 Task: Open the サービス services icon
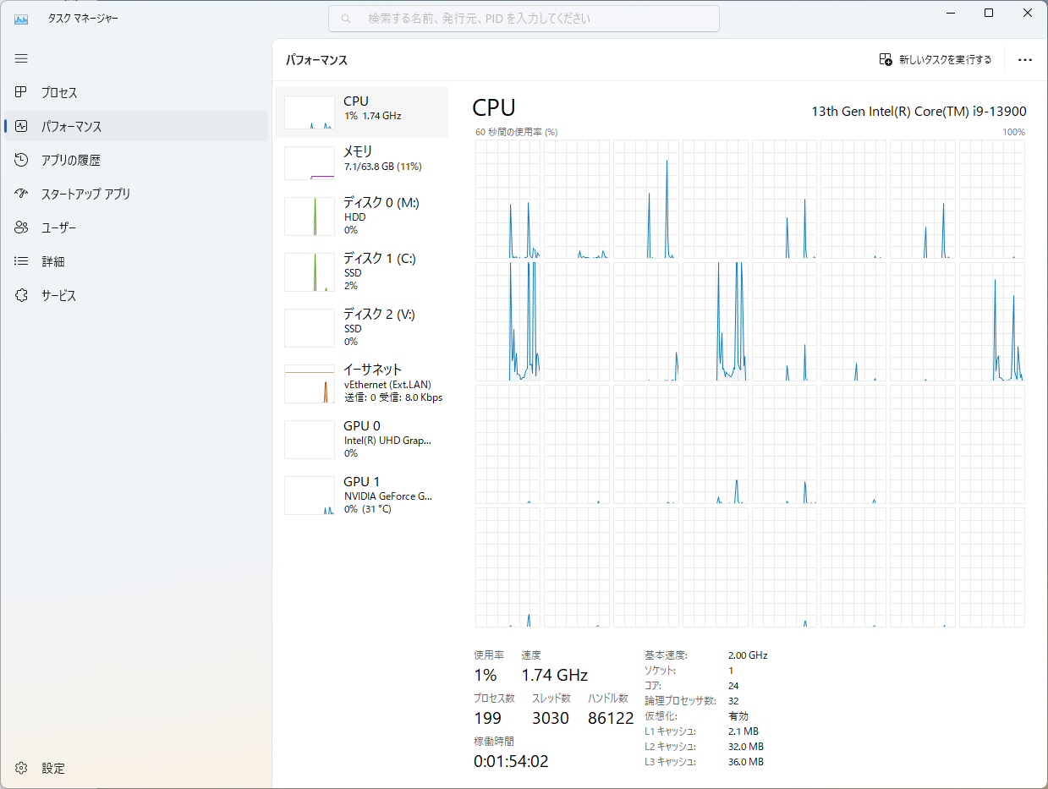click(22, 295)
